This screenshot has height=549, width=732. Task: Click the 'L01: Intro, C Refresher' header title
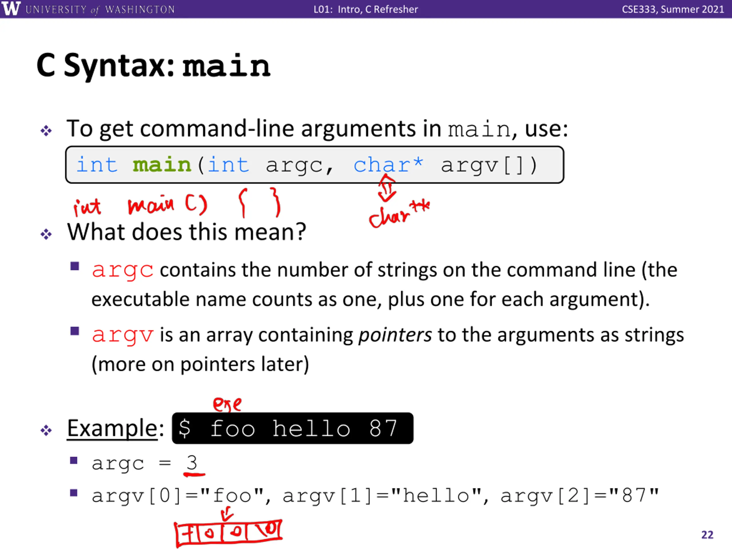tap(366, 9)
